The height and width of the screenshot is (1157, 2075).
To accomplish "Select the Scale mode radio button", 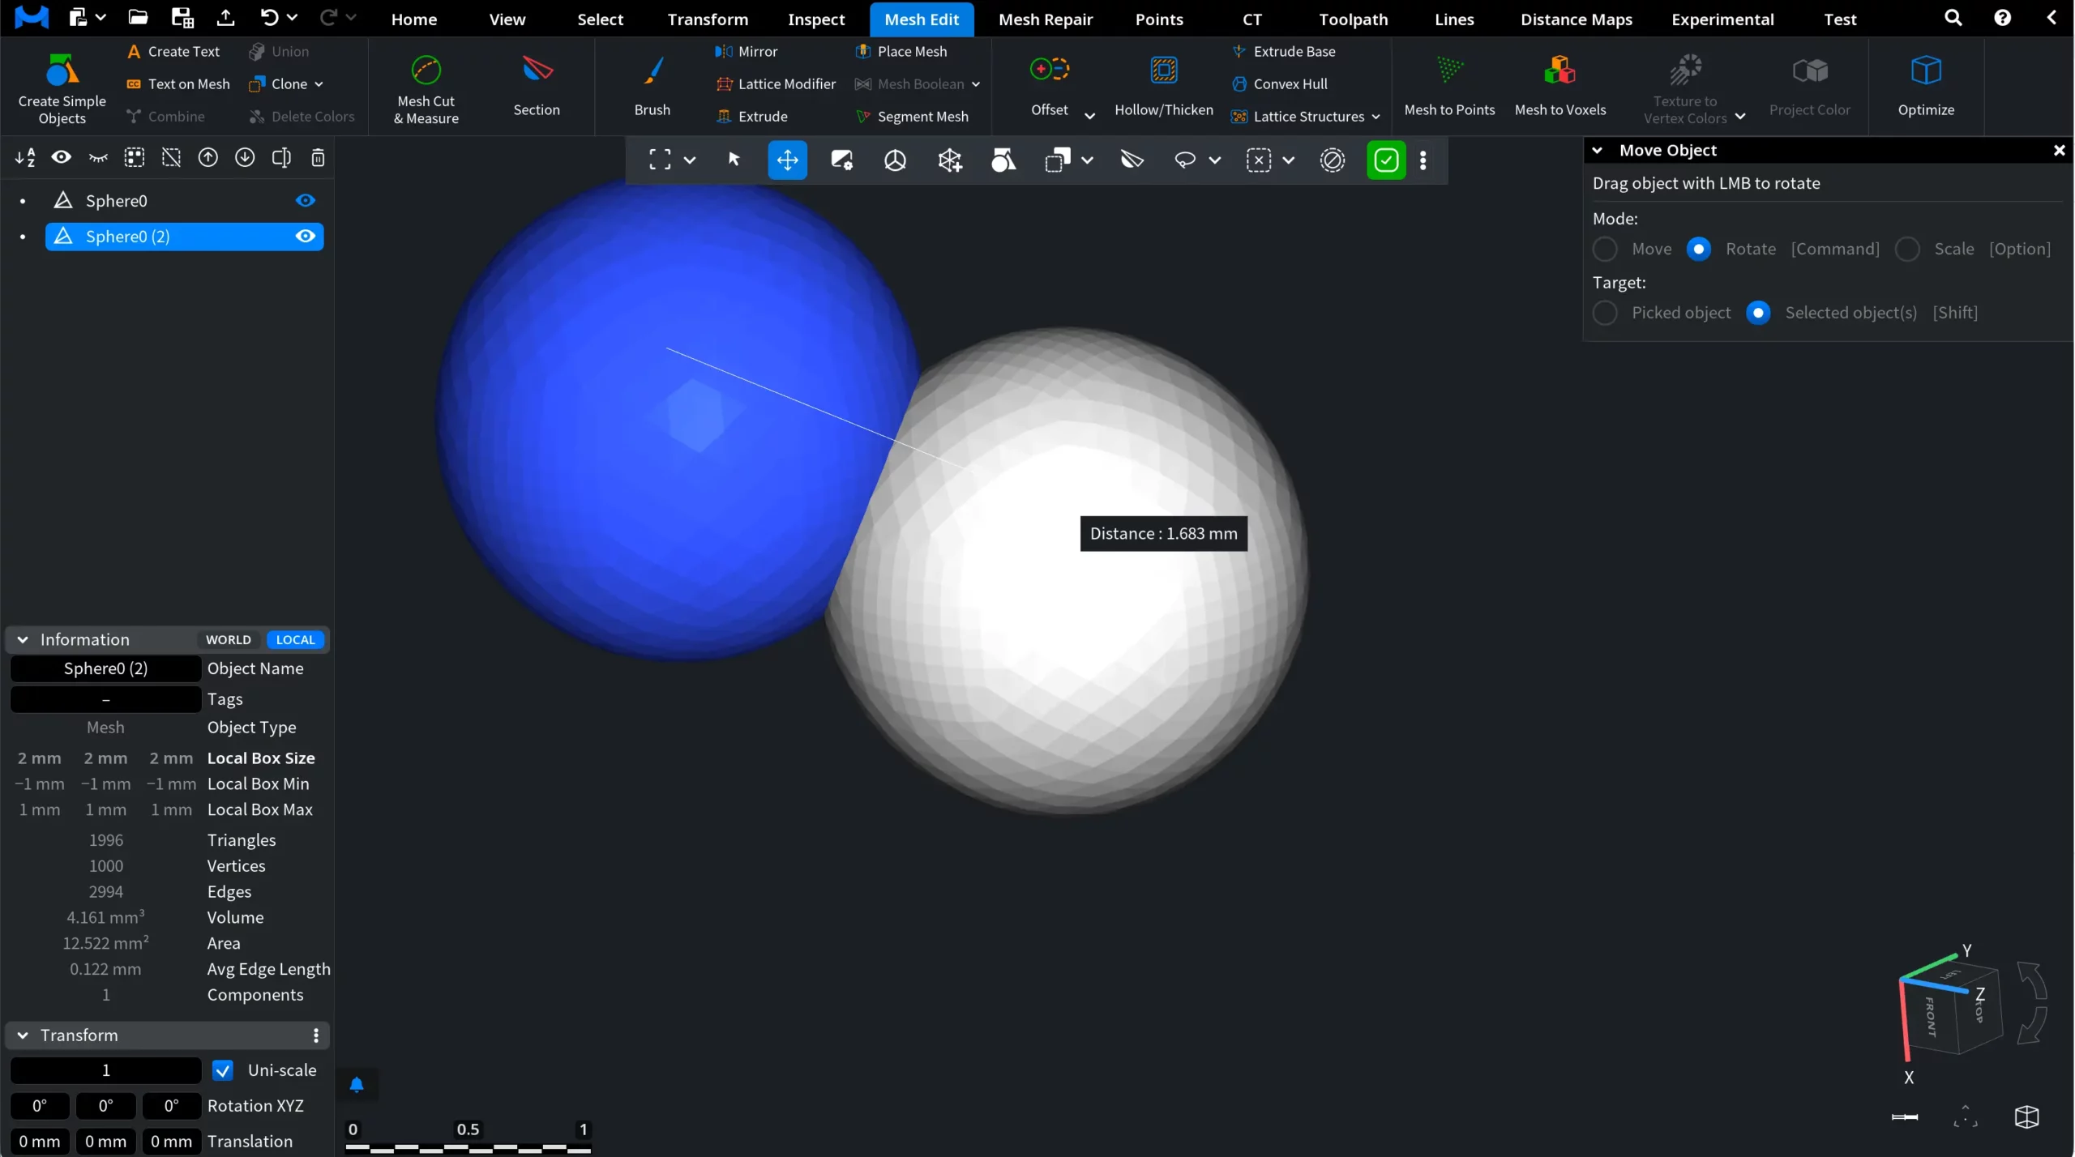I will point(1908,249).
